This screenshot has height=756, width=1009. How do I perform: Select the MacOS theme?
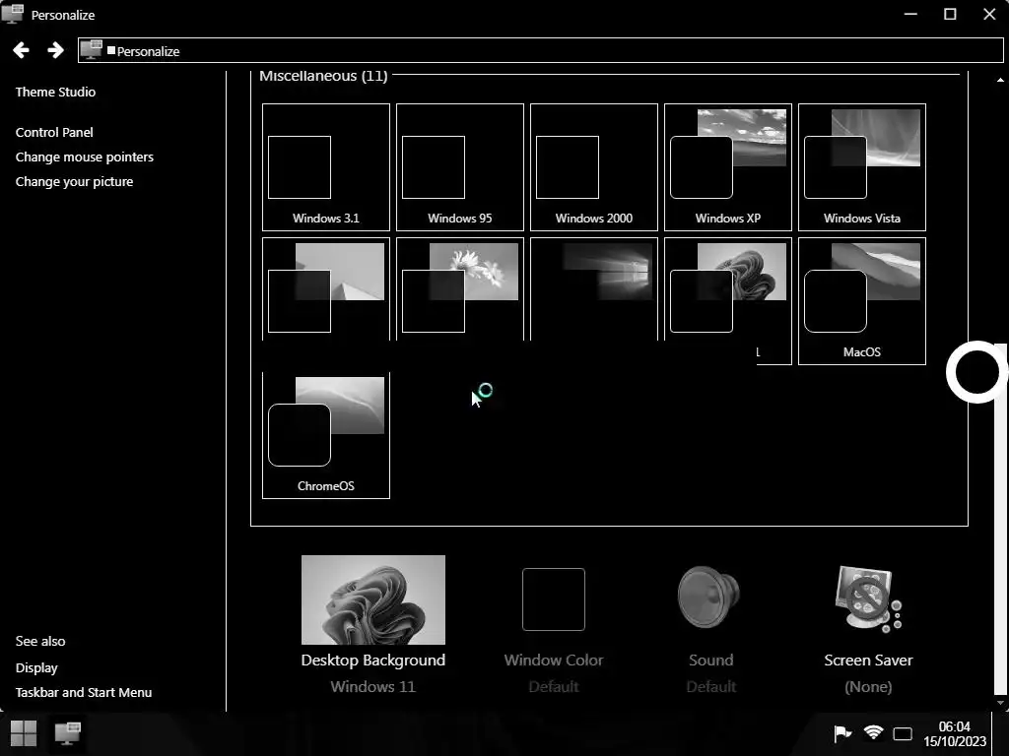click(x=862, y=301)
